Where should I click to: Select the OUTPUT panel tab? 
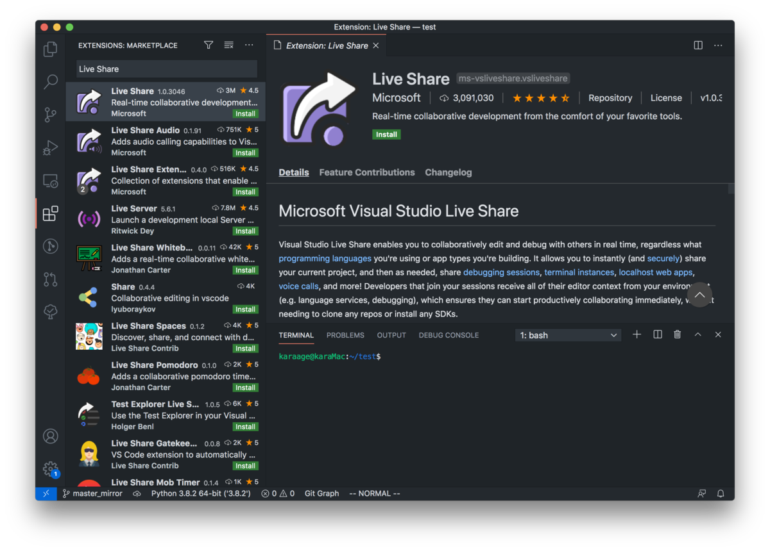coord(391,335)
